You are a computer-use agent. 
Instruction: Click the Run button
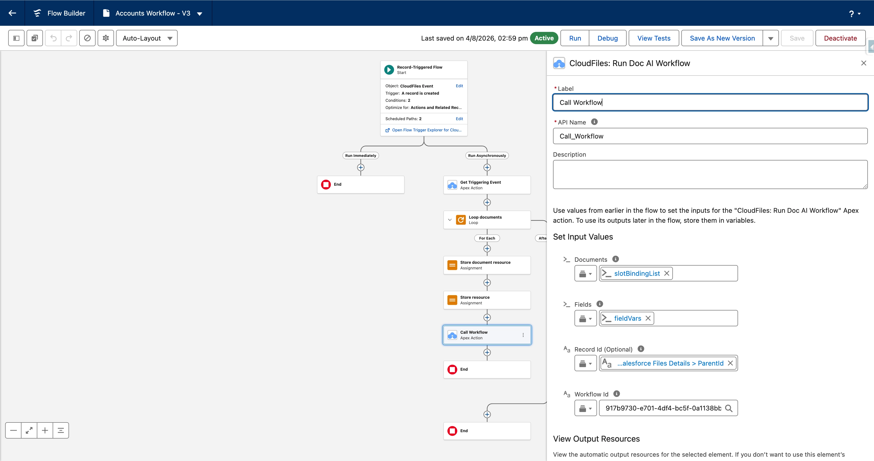[575, 38]
